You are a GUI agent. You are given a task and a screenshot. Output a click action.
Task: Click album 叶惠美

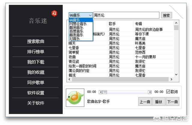tap(140, 43)
